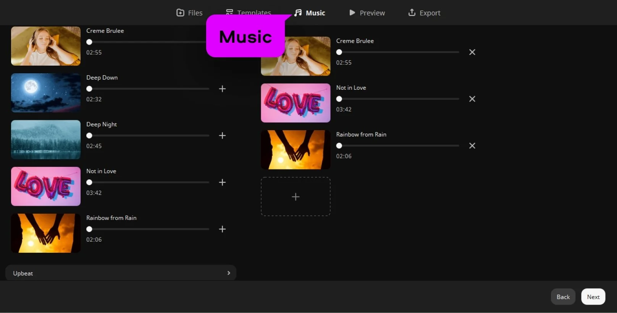The image size is (617, 313).
Task: Remove Rainbow from Rain from selected tracks
Action: [472, 146]
